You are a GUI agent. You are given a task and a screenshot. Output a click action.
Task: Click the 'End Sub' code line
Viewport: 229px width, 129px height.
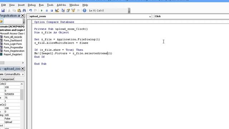[40, 64]
